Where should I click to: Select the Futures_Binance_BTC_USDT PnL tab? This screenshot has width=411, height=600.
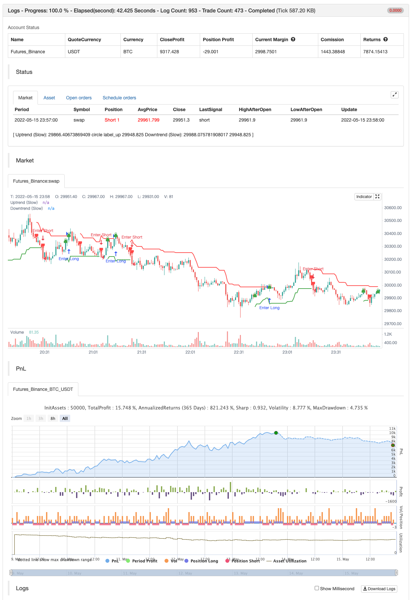coord(43,389)
